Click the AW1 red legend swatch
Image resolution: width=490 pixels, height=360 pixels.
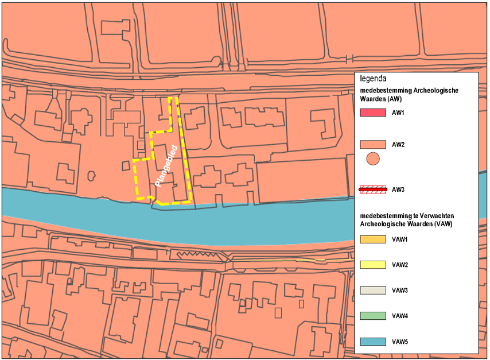373,113
